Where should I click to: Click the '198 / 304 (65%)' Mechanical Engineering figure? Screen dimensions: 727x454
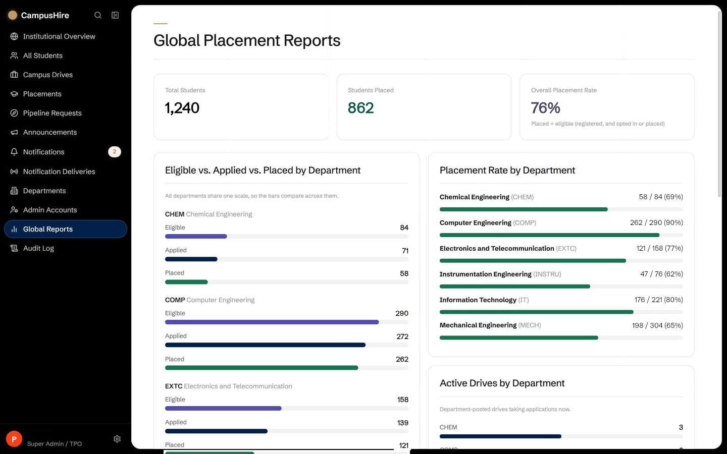(657, 325)
